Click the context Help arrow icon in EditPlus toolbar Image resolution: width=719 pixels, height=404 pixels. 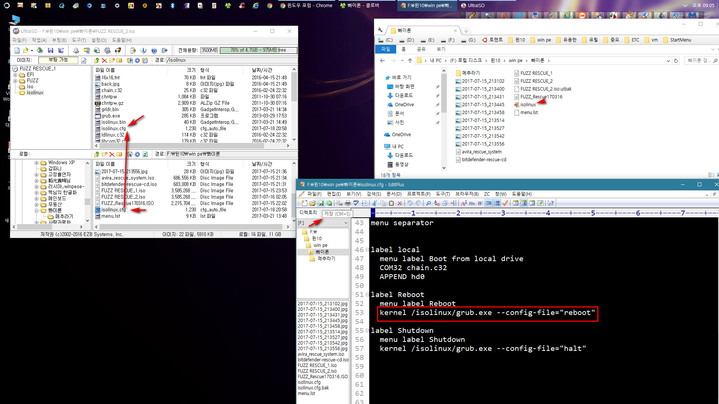coord(550,203)
